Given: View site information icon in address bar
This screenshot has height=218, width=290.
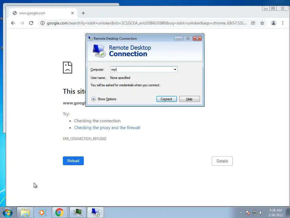Looking at the screenshot, I should coord(42,23).
